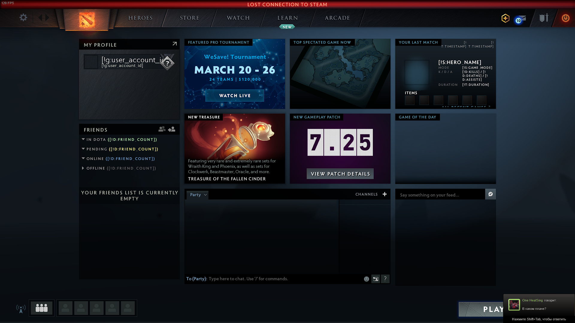
Task: Open the Treasure of the Fallen Cinder banner
Action: [x=235, y=149]
